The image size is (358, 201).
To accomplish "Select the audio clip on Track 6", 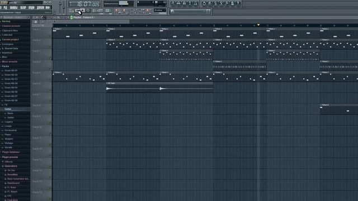I will (159, 88).
